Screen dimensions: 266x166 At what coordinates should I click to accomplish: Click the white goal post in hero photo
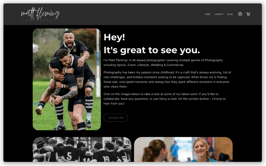click(98, 63)
